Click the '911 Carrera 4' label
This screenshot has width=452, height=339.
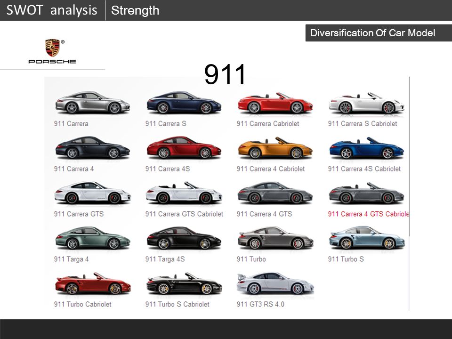pyautogui.click(x=74, y=169)
